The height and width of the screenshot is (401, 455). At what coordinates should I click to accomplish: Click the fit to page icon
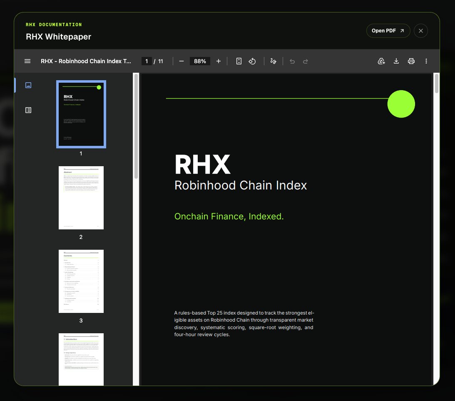coord(239,61)
